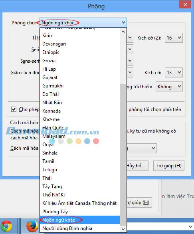Click Trợ giúp (H) button in background window
This screenshot has width=194, height=234.
coord(139,202)
